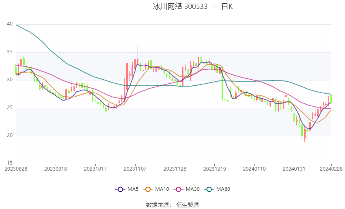The height and width of the screenshot is (209, 345).
Task: Click the x-axis date label 20230918
Action: (x=56, y=169)
